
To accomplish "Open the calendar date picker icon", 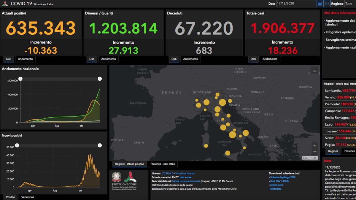I will coord(320,4).
